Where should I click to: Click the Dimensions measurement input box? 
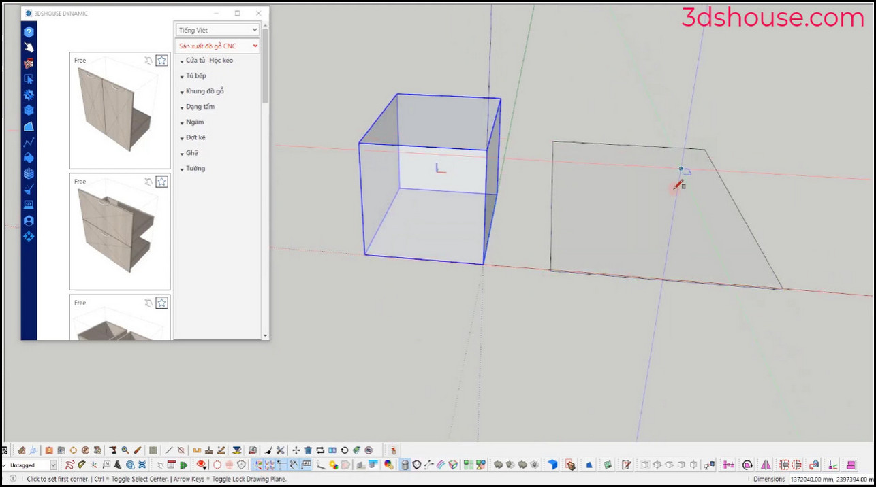tap(831, 479)
